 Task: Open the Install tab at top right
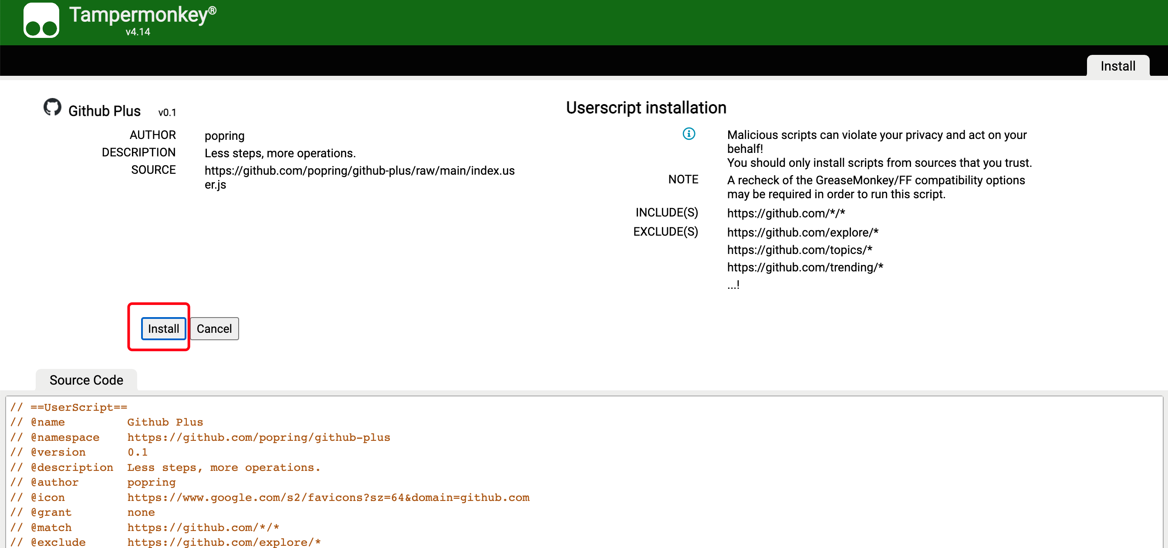1117,66
